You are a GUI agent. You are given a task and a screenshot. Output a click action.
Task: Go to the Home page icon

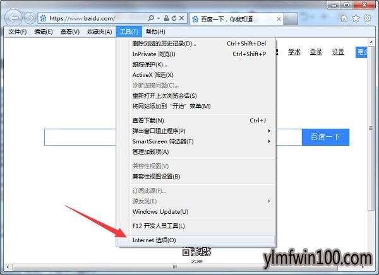pos(344,18)
